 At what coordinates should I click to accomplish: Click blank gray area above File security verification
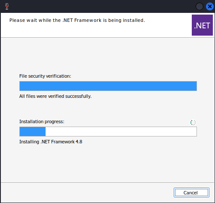click(x=107, y=56)
